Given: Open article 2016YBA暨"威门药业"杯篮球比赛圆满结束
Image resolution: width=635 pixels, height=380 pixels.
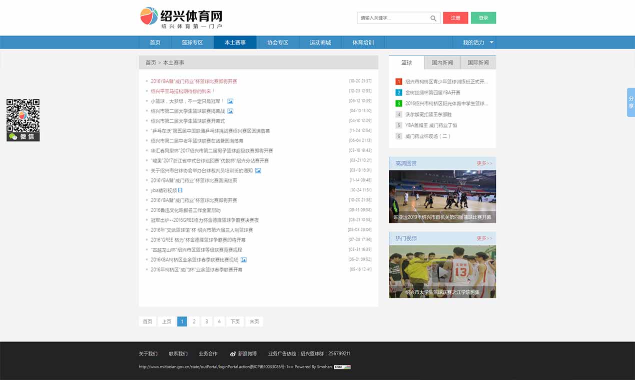Looking at the screenshot, I should tap(194, 180).
